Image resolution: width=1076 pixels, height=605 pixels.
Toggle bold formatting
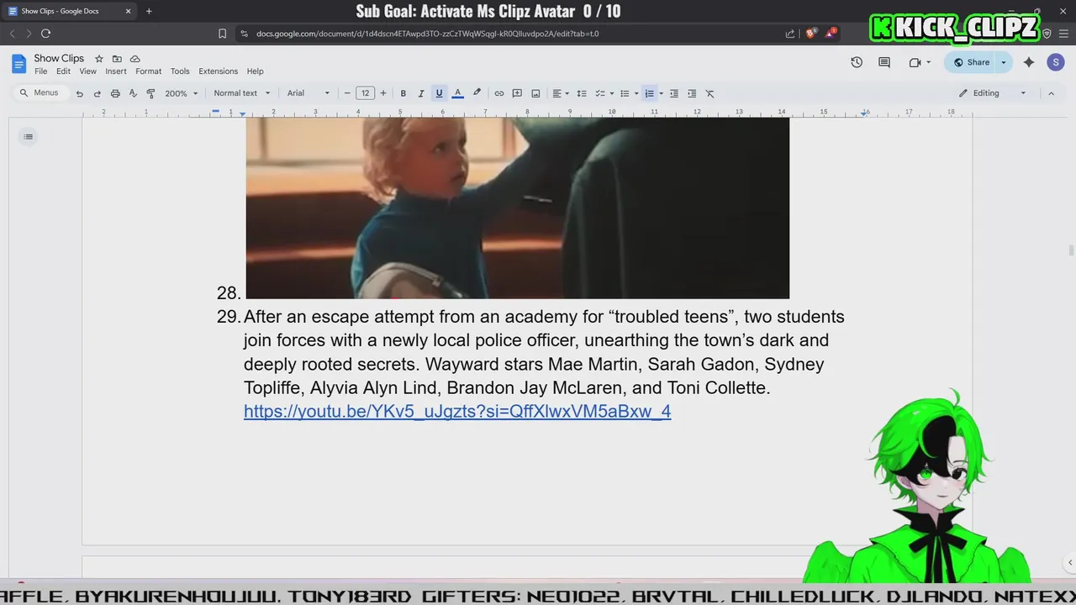pos(403,93)
